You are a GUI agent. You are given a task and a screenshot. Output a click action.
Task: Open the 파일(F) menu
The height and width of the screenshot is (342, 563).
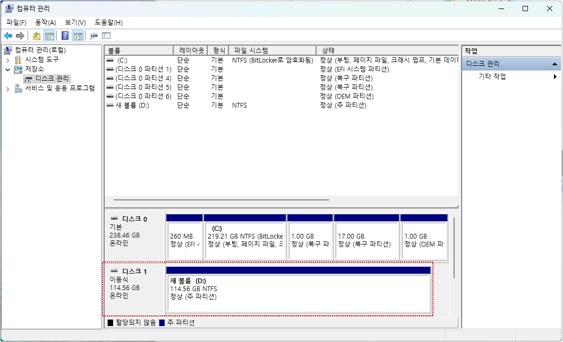pos(16,23)
